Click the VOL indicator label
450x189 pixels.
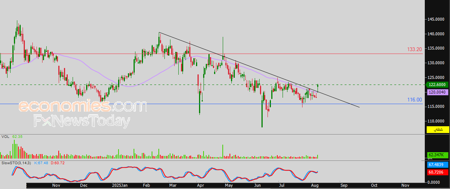(x=5, y=137)
